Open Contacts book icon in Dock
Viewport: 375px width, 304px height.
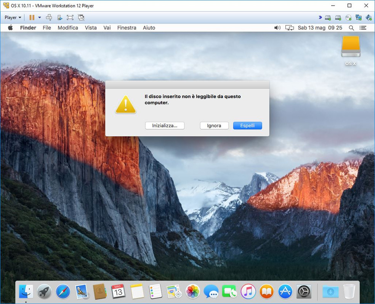(x=100, y=291)
